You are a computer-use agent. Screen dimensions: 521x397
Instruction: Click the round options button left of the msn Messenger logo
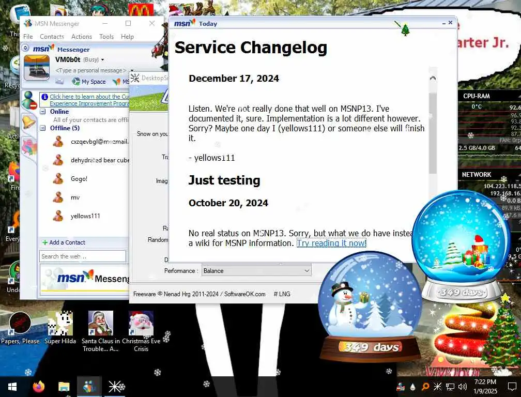(x=25, y=48)
